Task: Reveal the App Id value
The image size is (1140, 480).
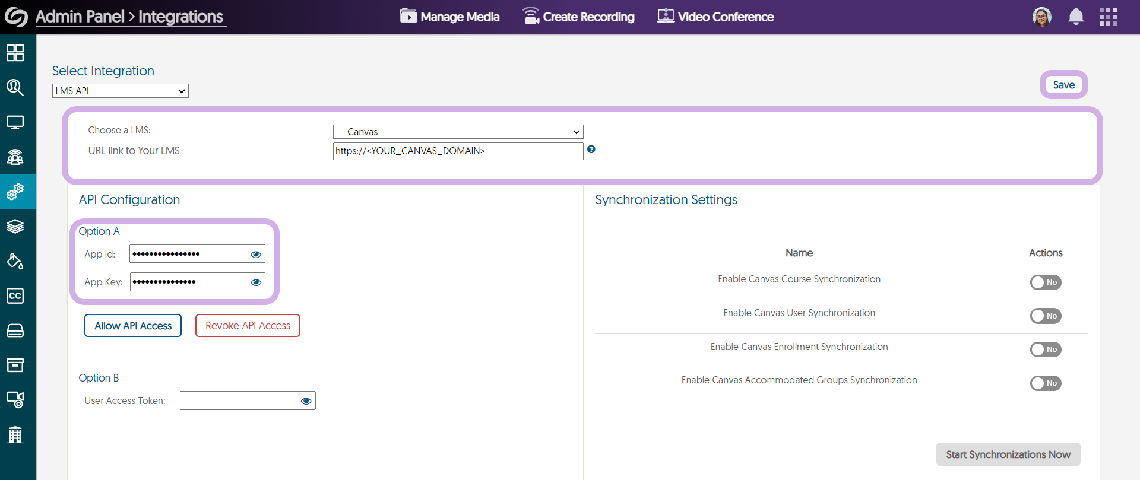Action: (256, 254)
